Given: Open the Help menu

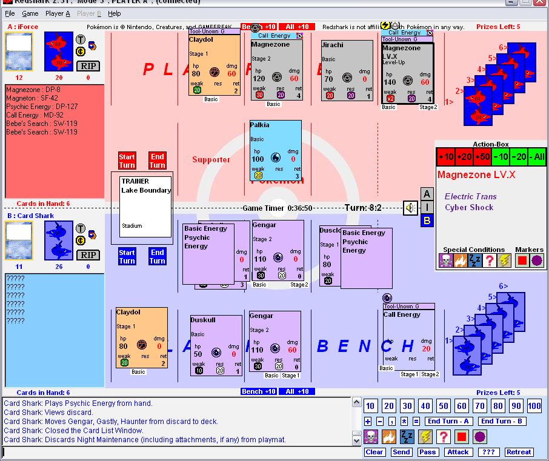Looking at the screenshot, I should [114, 14].
